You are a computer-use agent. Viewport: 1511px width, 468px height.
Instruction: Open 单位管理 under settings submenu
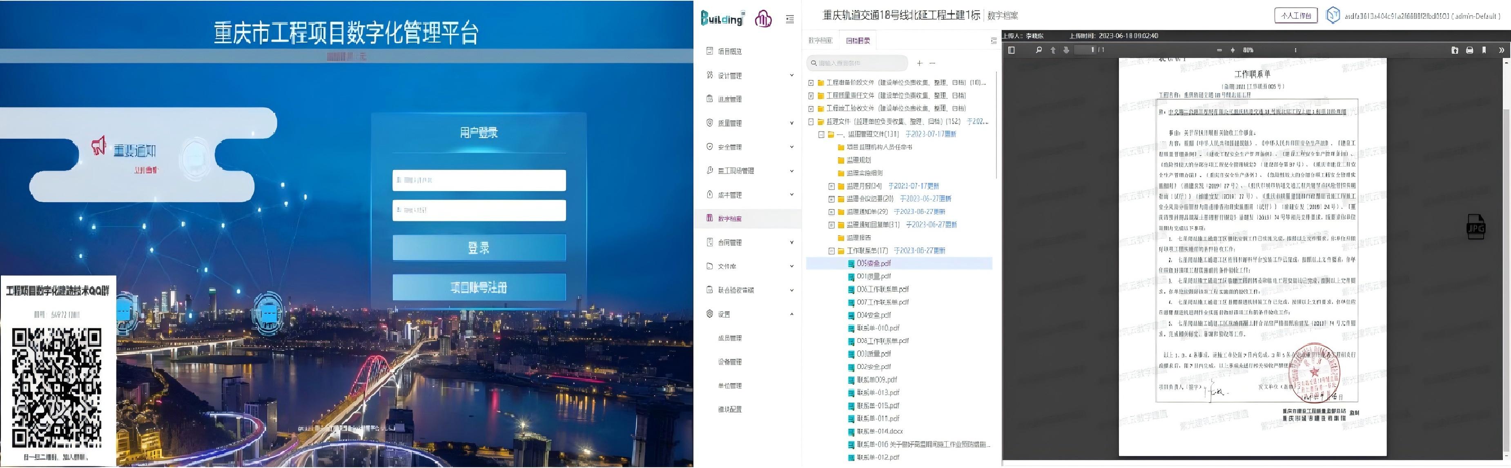(730, 386)
